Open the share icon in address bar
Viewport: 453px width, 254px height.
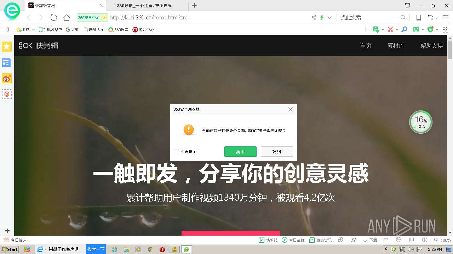(x=314, y=17)
